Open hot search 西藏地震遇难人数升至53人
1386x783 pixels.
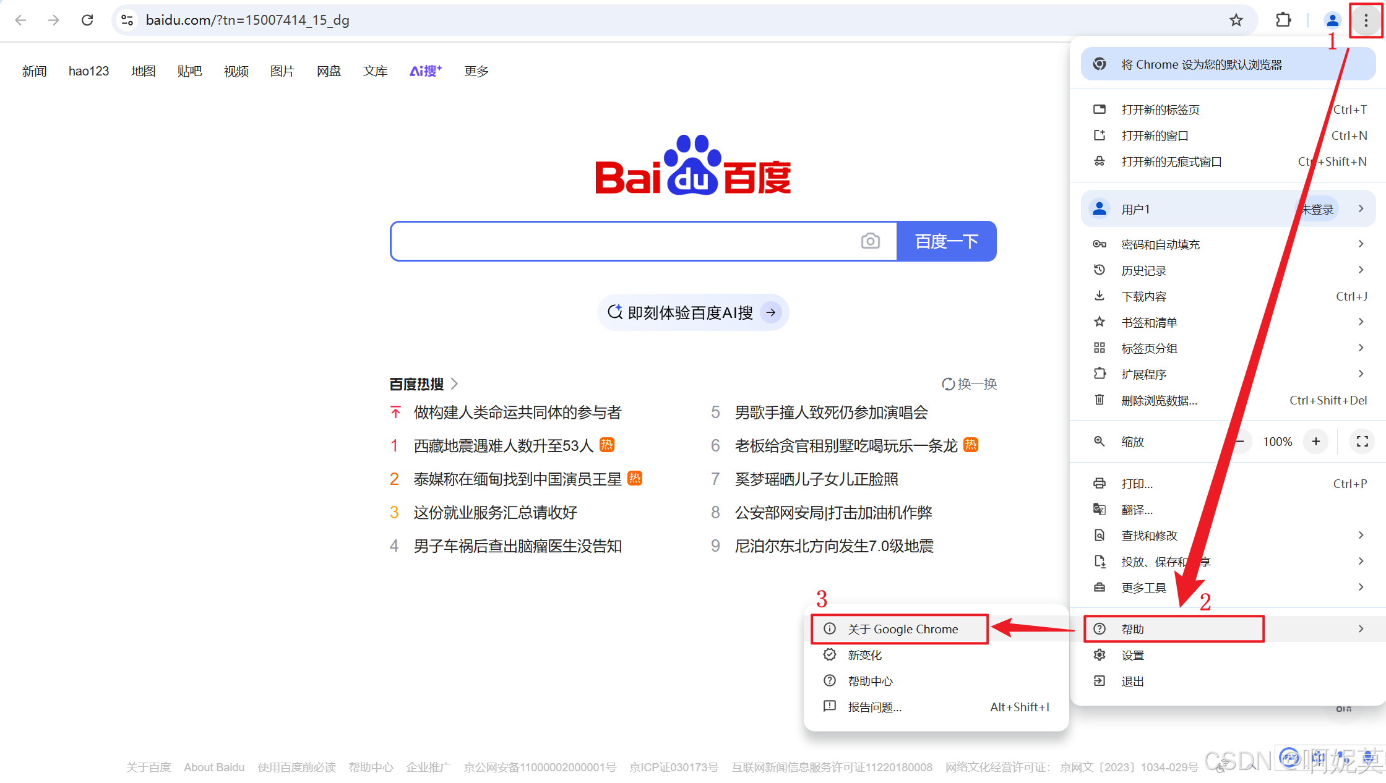click(x=504, y=446)
